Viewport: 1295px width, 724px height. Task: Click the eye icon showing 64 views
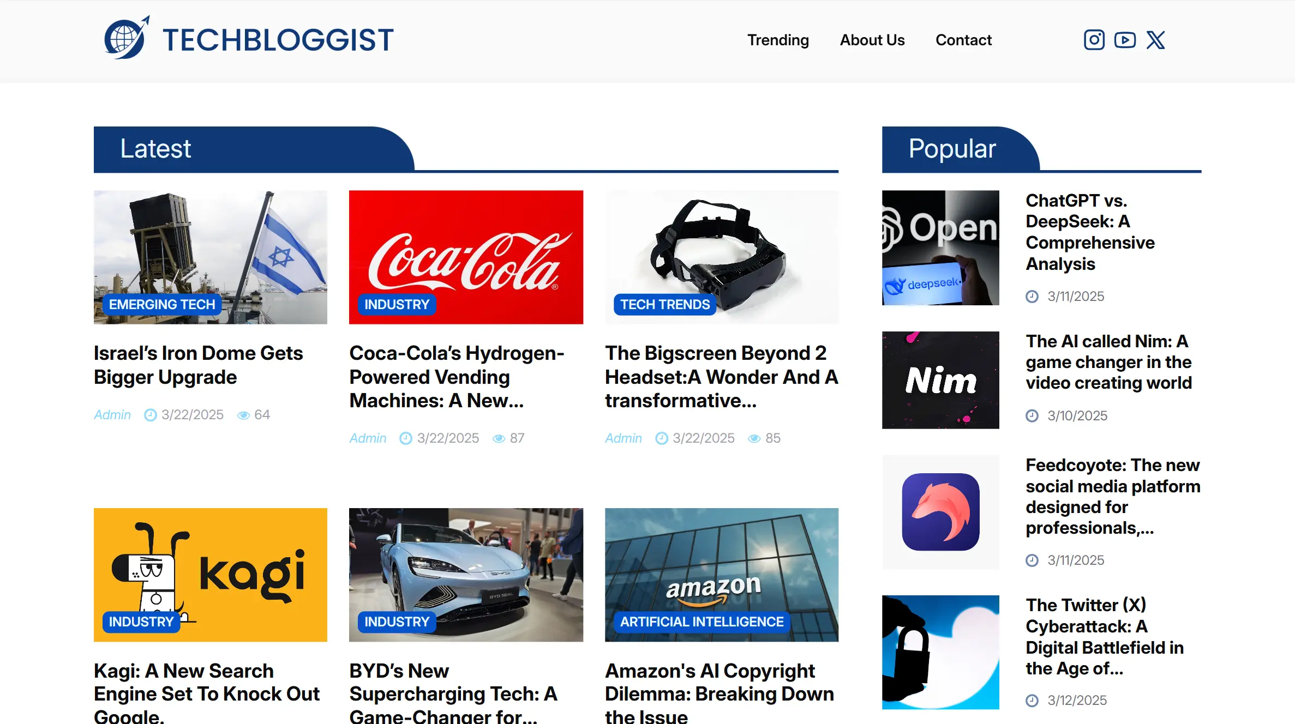click(x=243, y=415)
